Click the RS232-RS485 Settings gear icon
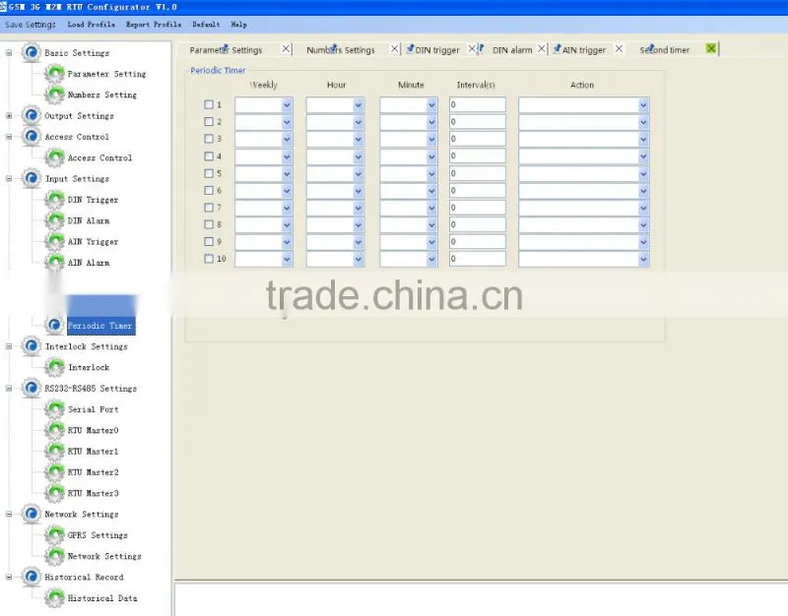Screen dimensions: 788x616 click(32, 388)
